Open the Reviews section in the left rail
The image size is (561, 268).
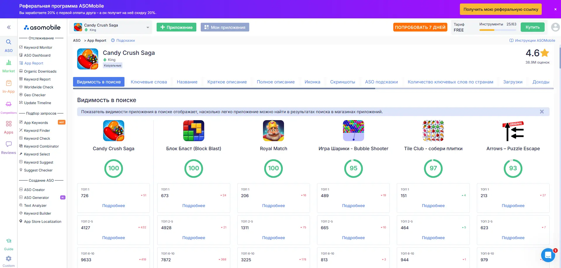coord(8,148)
